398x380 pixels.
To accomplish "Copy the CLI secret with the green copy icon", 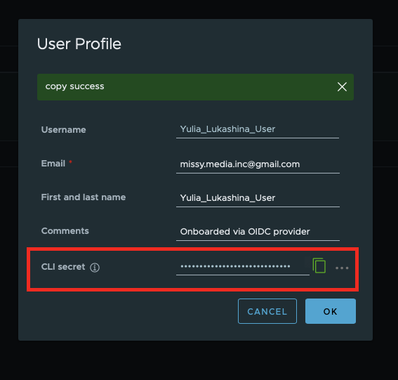I will pos(319,266).
